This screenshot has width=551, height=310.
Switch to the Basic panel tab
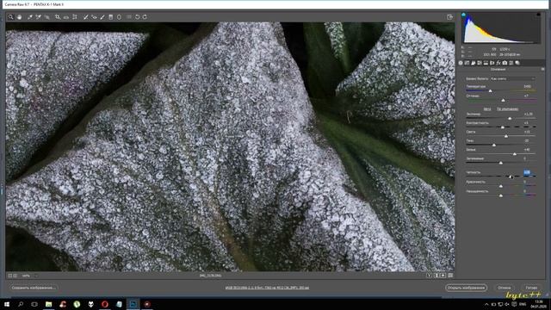[x=461, y=63]
